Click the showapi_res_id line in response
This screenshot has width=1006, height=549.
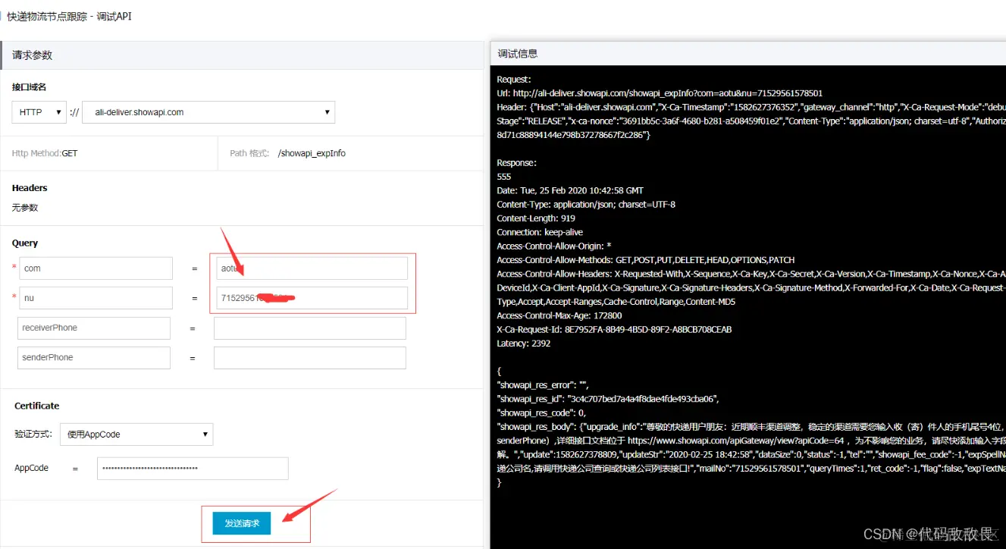607,399
